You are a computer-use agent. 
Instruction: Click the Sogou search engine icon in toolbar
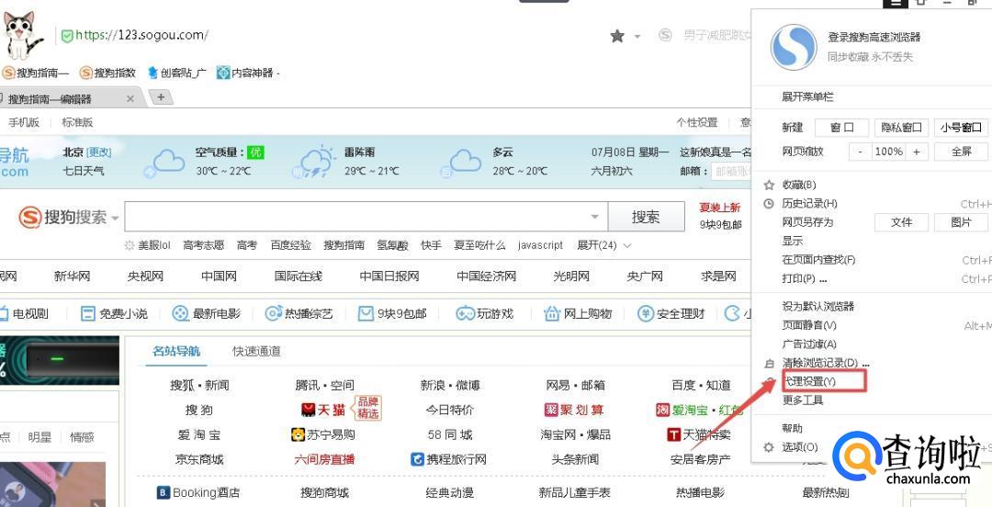click(665, 36)
